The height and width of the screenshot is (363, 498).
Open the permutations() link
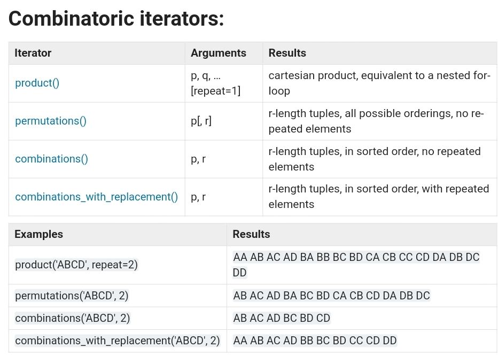[x=51, y=121]
